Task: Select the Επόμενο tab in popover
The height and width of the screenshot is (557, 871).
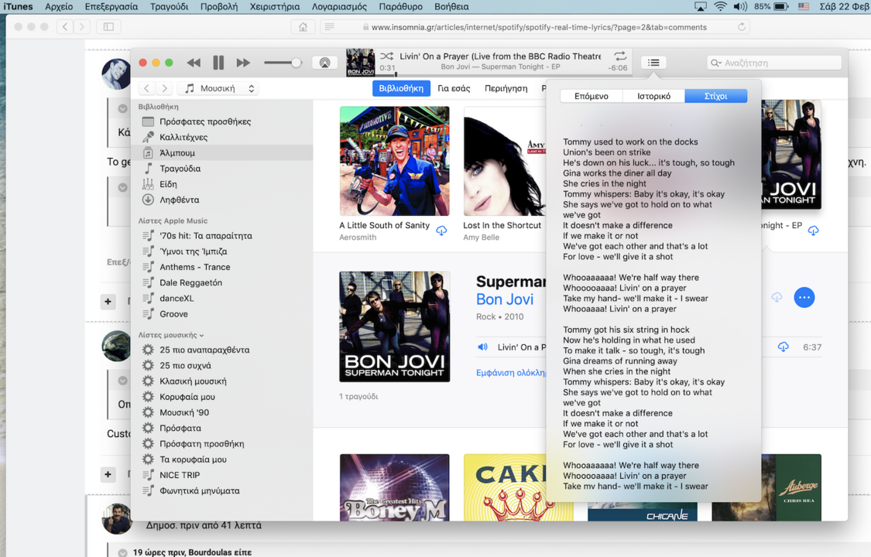Action: point(591,96)
